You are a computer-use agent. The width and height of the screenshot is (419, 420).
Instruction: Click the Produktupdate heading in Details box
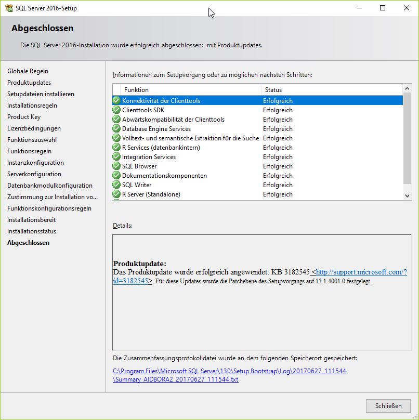click(139, 264)
